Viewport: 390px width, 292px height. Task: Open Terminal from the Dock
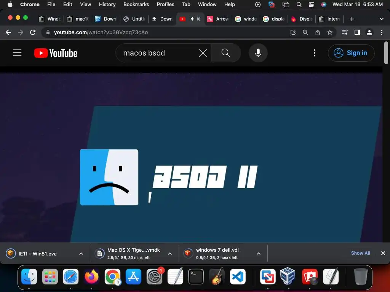196,276
